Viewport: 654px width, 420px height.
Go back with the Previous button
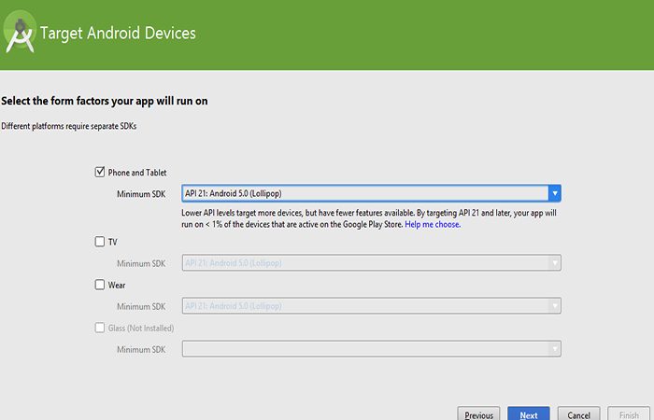point(478,414)
